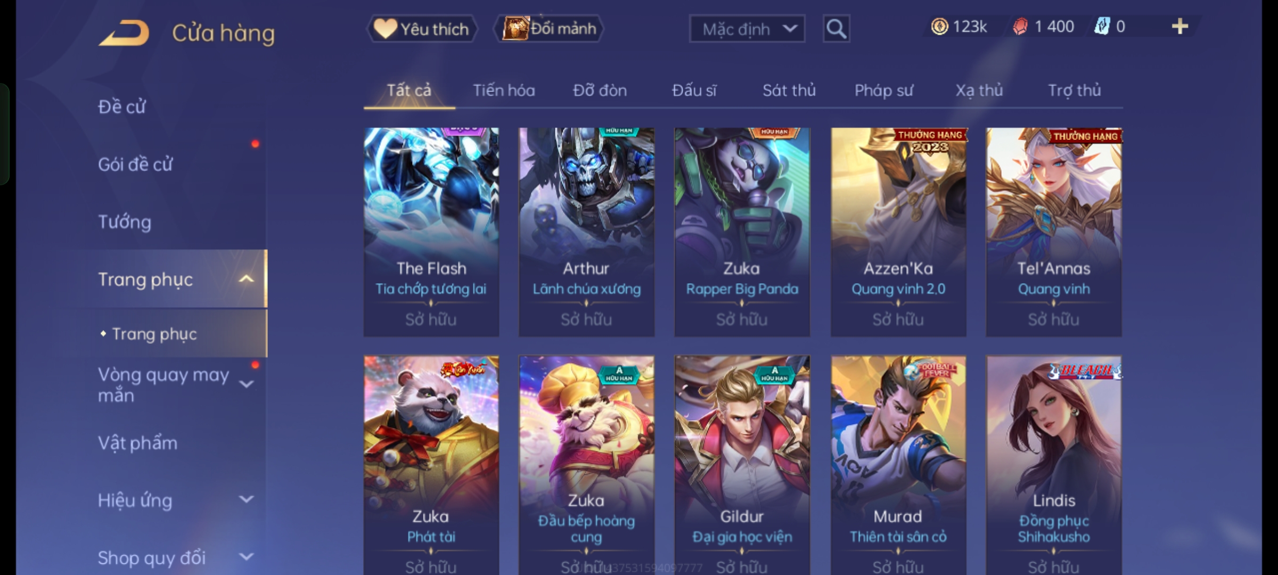Expand the Shop quy đổi section
1278x575 pixels.
click(246, 557)
